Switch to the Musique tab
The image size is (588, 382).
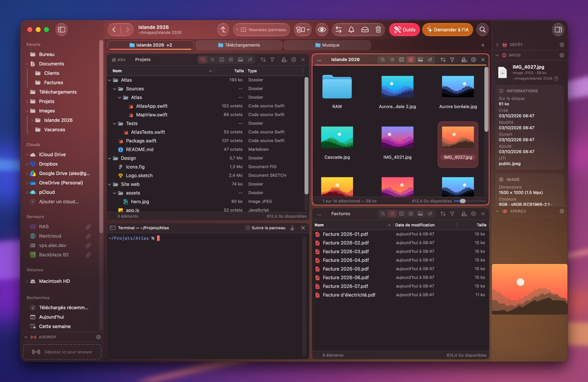327,45
